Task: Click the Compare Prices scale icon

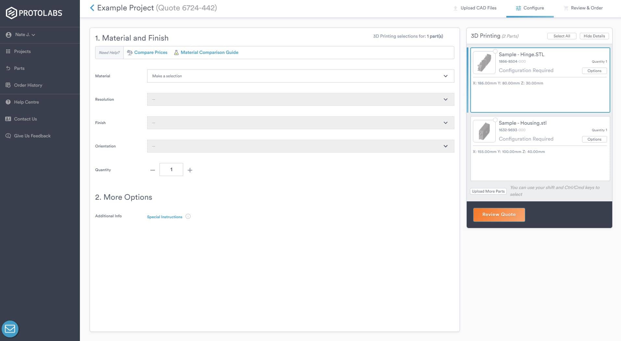Action: point(130,53)
